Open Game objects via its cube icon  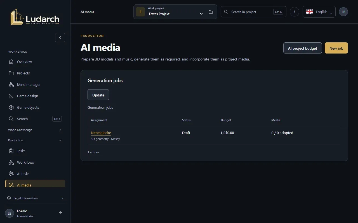11,107
